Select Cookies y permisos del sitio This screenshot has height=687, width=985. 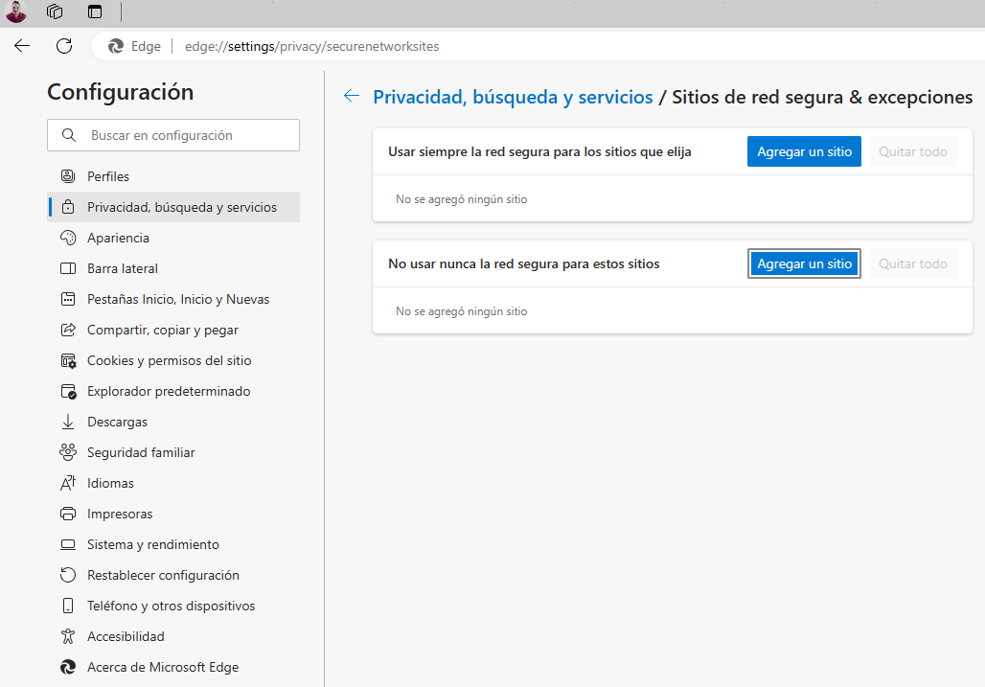[x=169, y=360]
